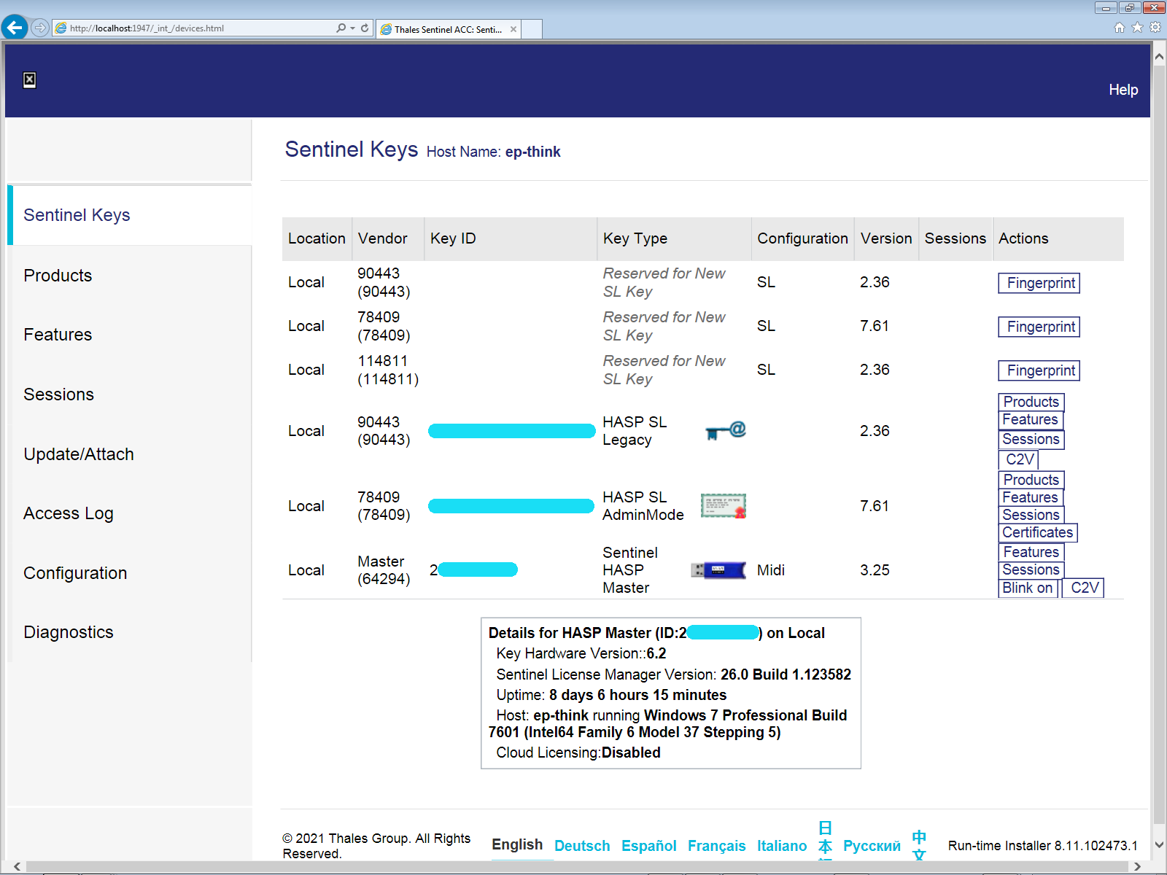Open browser Tools gear icon
The height and width of the screenshot is (875, 1167).
click(x=1155, y=28)
